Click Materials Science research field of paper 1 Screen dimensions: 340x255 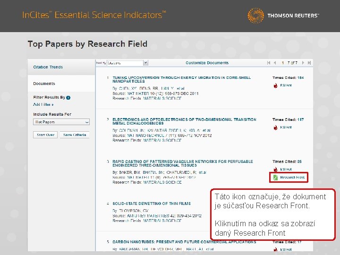162,98
